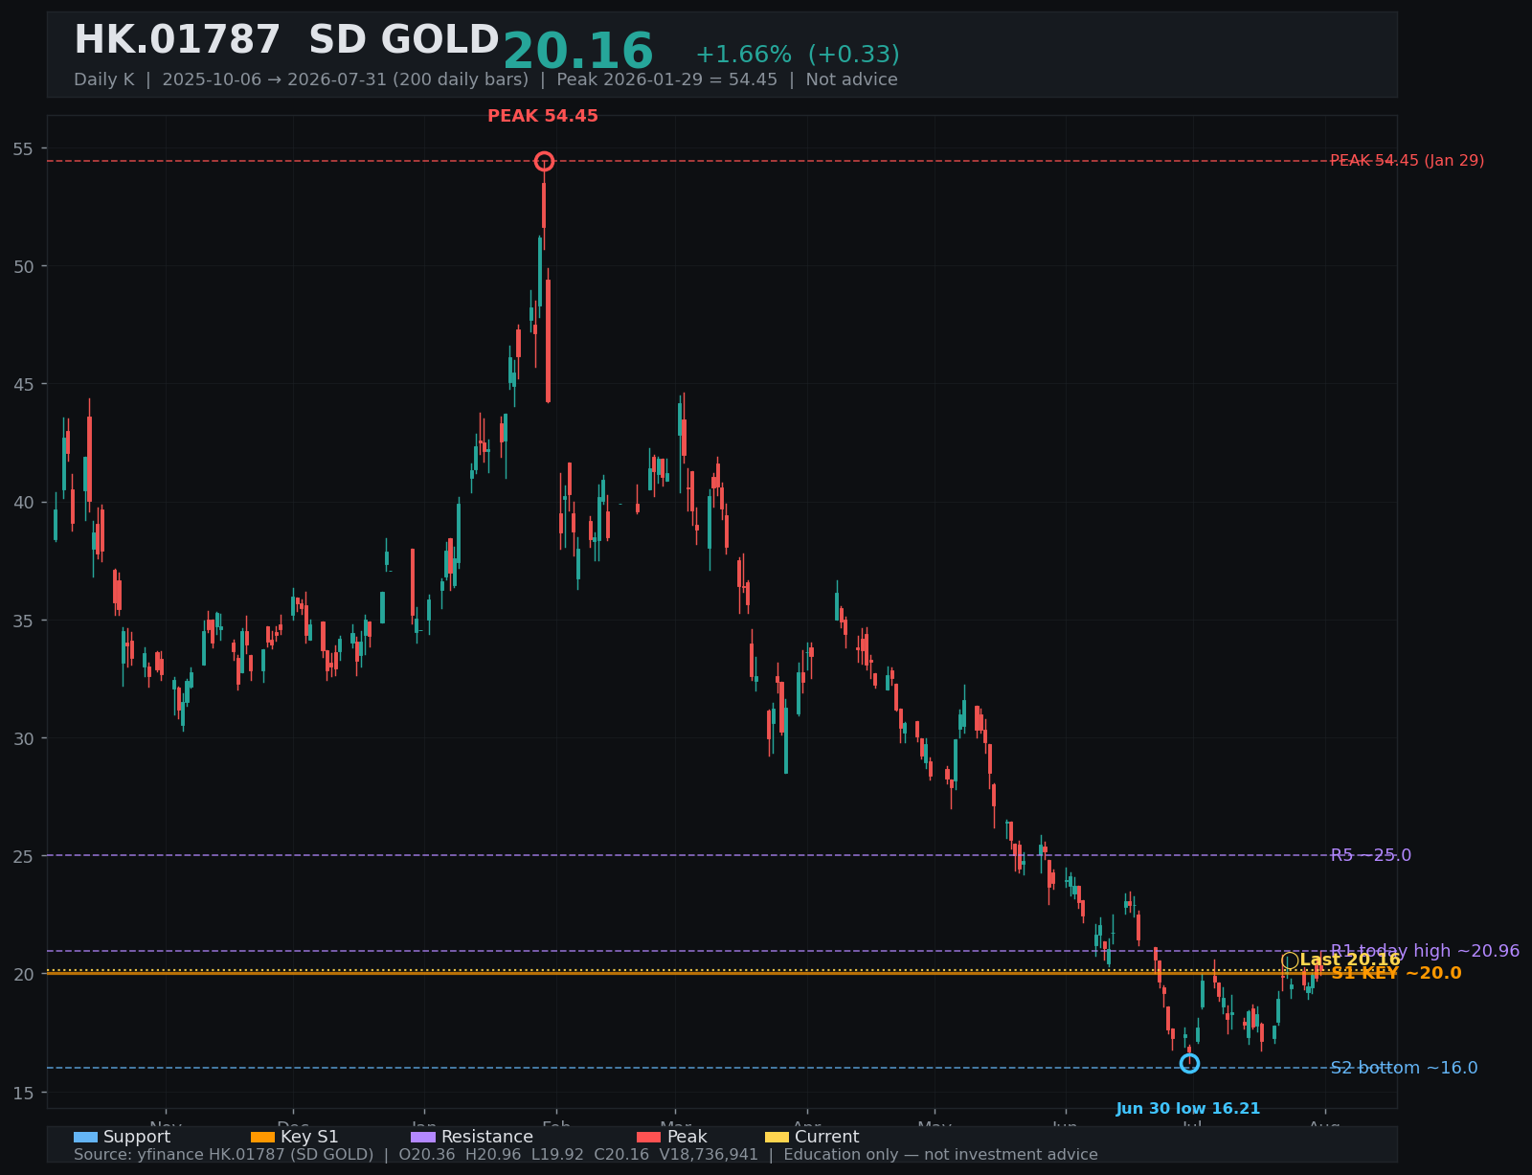The width and height of the screenshot is (1532, 1175).
Task: Click the "S2 bottom ~16.0" support label
Action: click(x=1404, y=1068)
